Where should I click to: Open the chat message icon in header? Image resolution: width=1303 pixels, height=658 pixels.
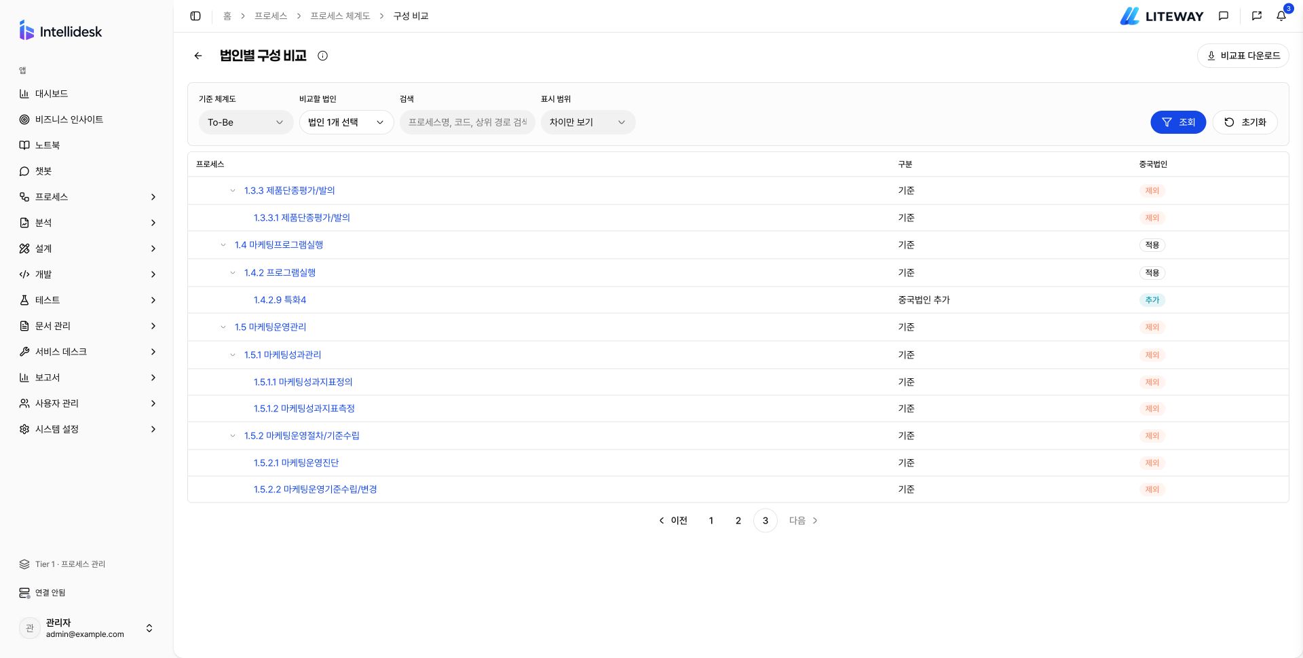pyautogui.click(x=1224, y=16)
